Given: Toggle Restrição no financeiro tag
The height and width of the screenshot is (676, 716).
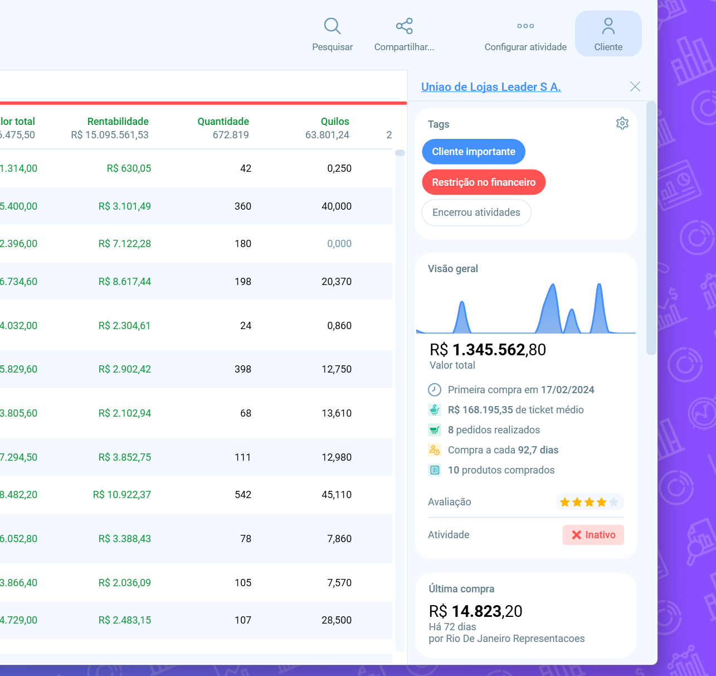Looking at the screenshot, I should [483, 182].
